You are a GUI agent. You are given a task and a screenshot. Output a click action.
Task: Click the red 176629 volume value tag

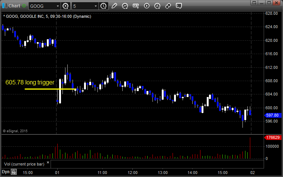(x=273, y=137)
